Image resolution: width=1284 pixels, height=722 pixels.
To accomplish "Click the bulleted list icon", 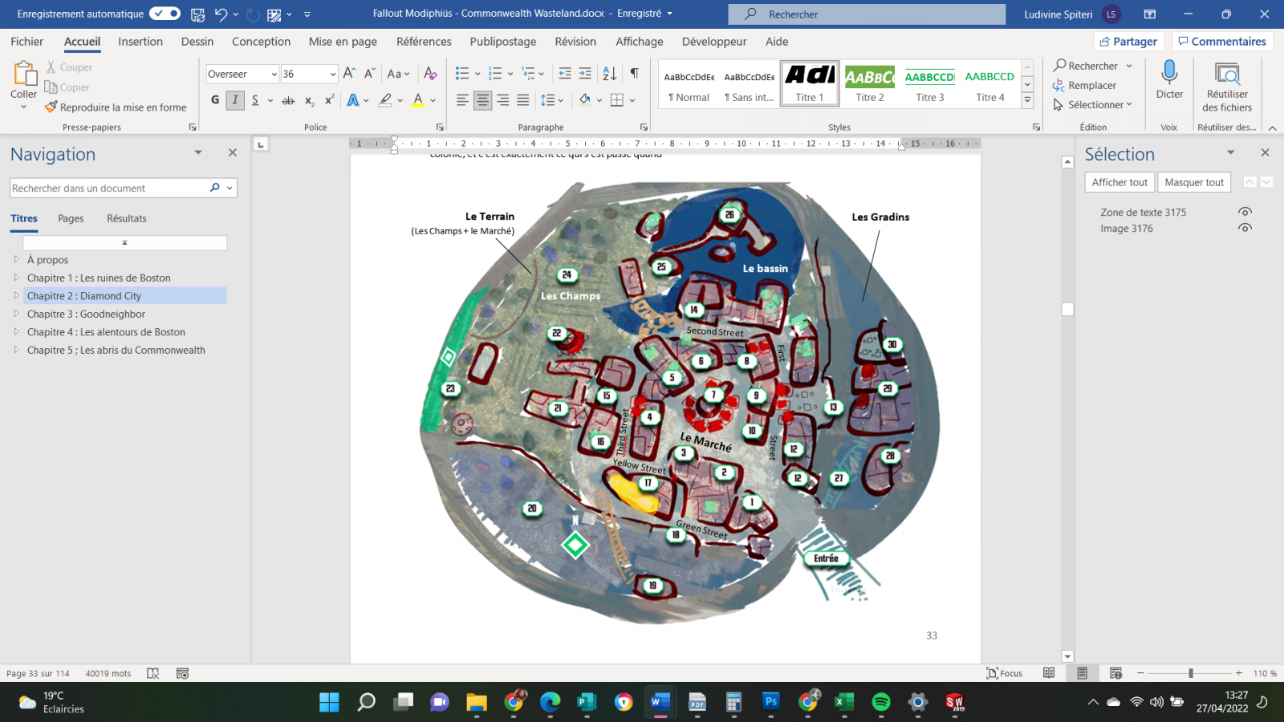I will [x=462, y=74].
